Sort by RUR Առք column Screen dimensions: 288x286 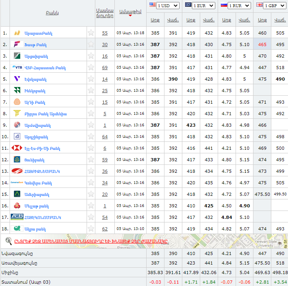coord(226,20)
